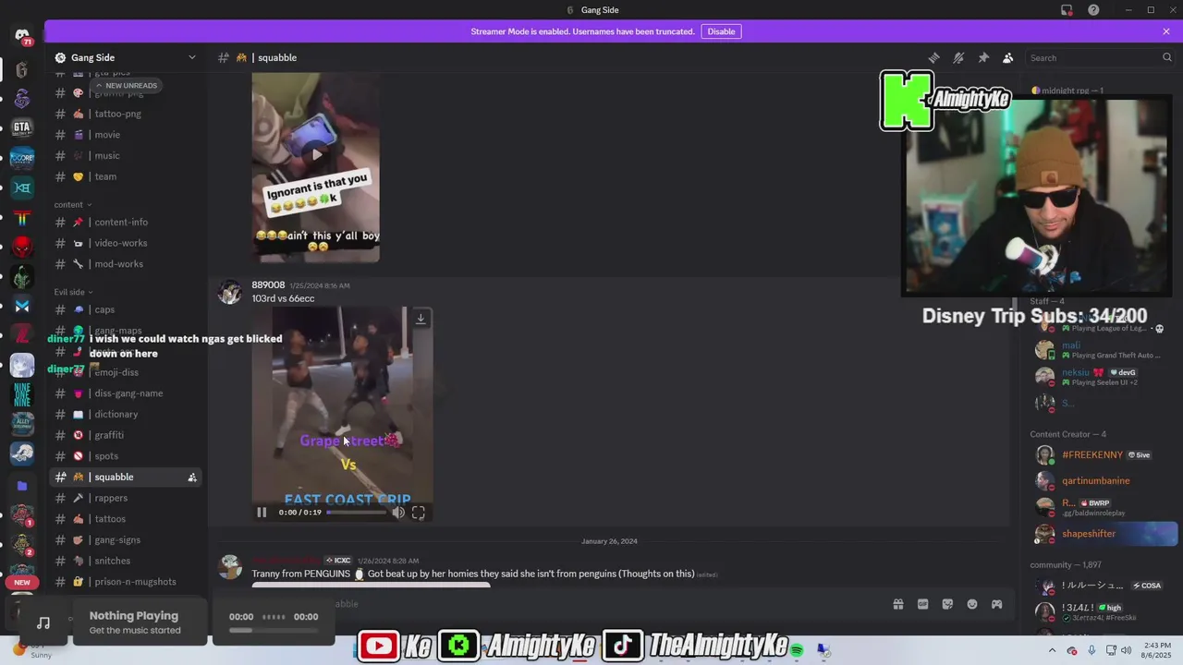1183x665 pixels.
Task: Disable Streamer Mode via the banner button
Action: tap(721, 31)
